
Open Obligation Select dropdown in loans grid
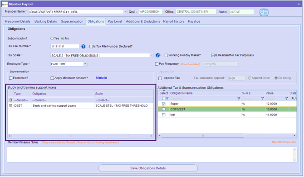tap(63, 100)
